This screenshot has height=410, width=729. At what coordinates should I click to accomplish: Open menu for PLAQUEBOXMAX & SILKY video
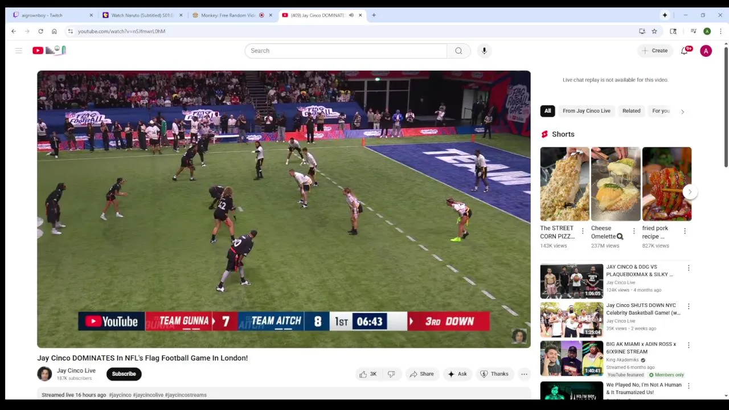pos(689,268)
